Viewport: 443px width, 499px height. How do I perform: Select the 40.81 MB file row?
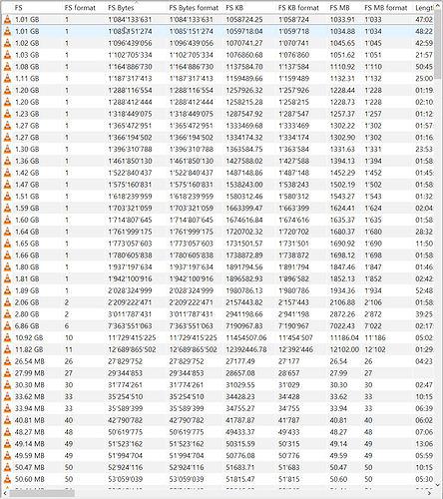pos(218,420)
